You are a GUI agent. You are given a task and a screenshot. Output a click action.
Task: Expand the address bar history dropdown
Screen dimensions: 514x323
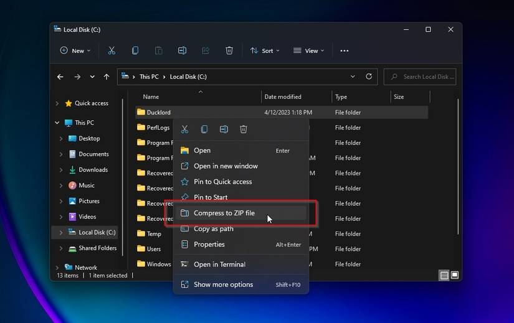353,77
